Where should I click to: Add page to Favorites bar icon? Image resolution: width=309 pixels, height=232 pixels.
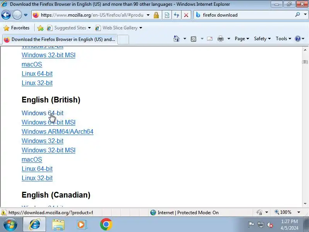pyautogui.click(x=41, y=28)
